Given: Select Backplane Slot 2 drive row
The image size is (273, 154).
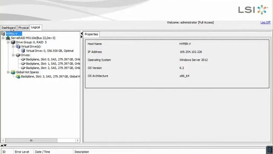Looking at the screenshot, I should (x=53, y=68).
